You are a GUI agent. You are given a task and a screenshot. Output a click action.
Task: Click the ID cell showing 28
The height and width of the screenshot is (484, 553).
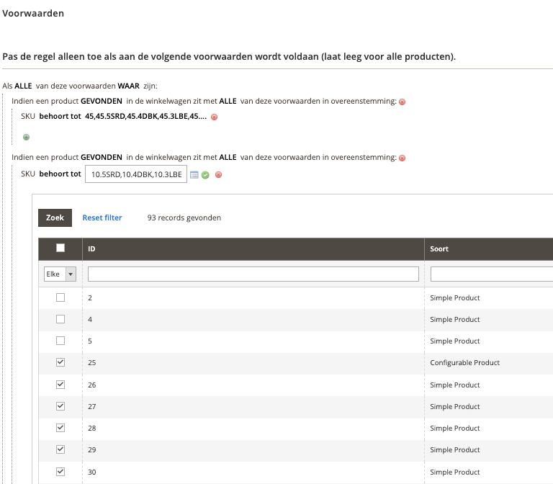[x=92, y=429]
